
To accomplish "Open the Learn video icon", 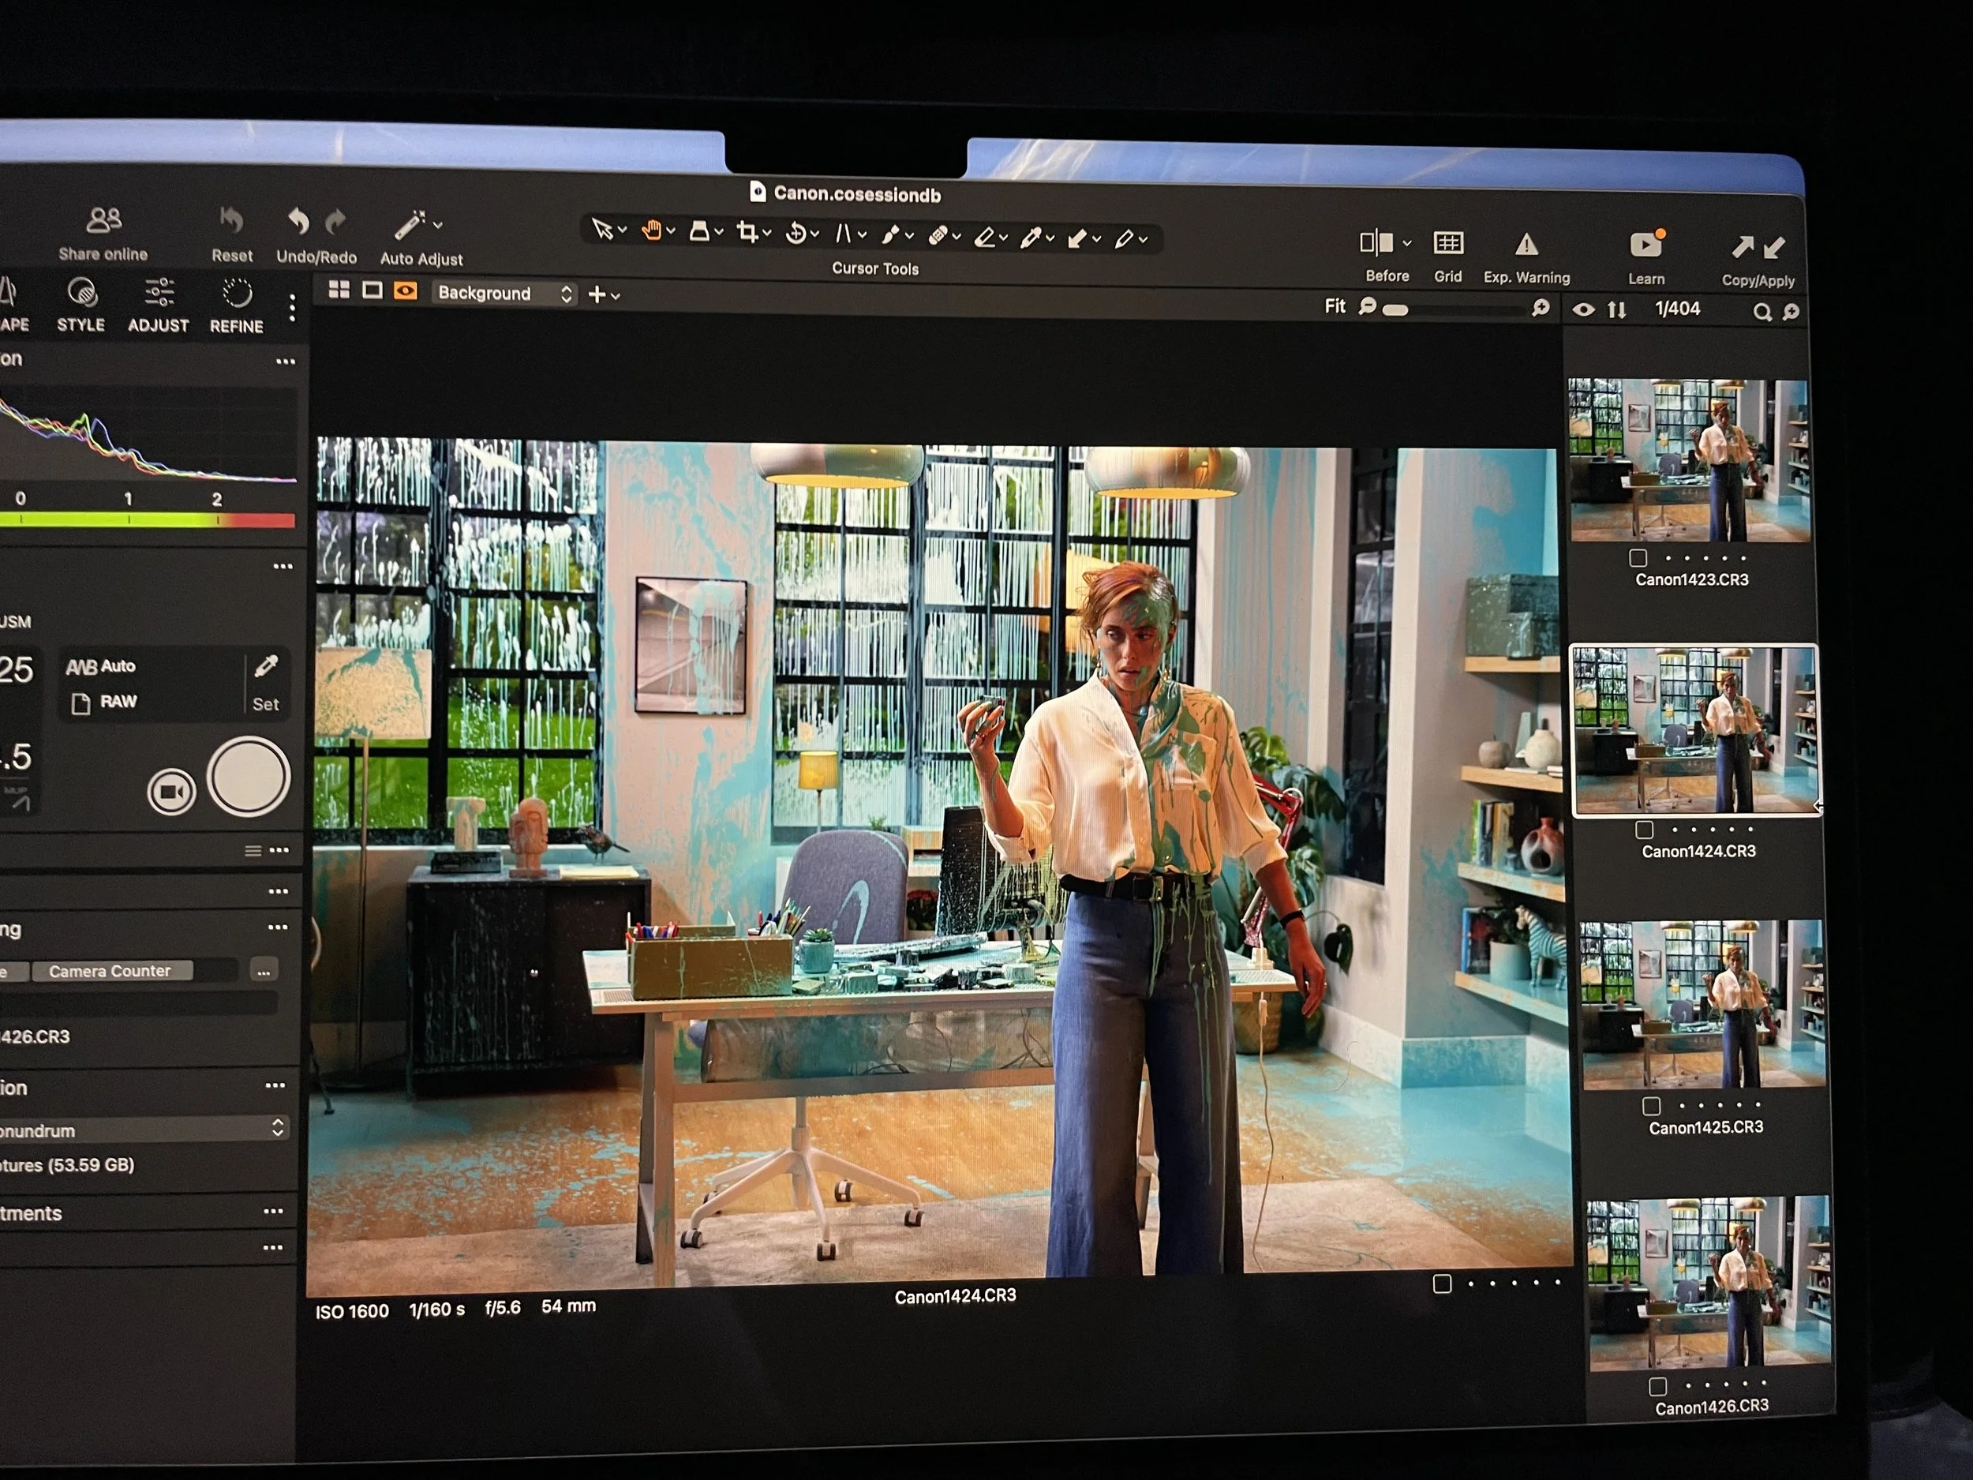I will [x=1645, y=245].
